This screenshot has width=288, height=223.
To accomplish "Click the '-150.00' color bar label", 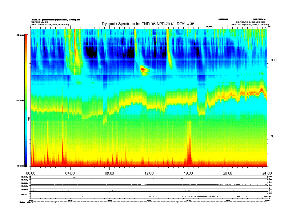I will (x=20, y=166).
